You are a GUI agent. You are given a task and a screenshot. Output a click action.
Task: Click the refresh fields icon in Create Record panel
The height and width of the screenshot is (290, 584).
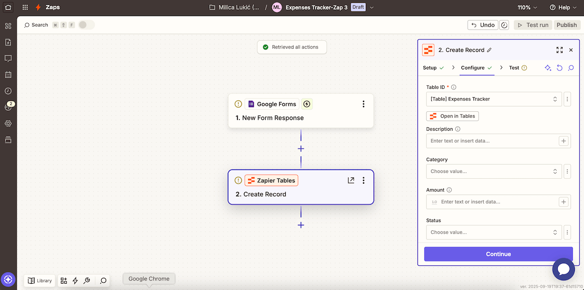click(x=559, y=68)
